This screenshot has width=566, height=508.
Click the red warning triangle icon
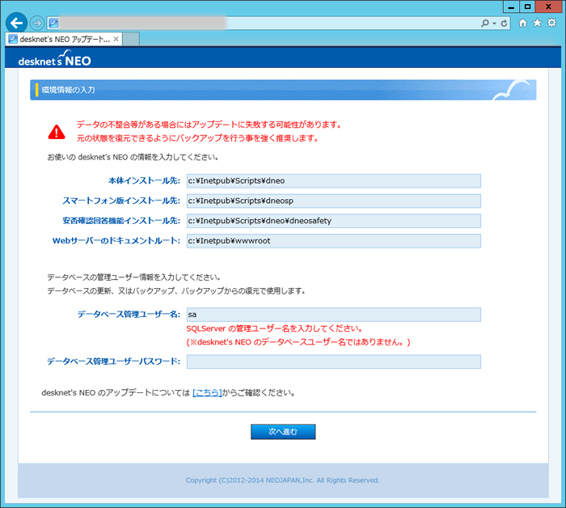tap(56, 131)
